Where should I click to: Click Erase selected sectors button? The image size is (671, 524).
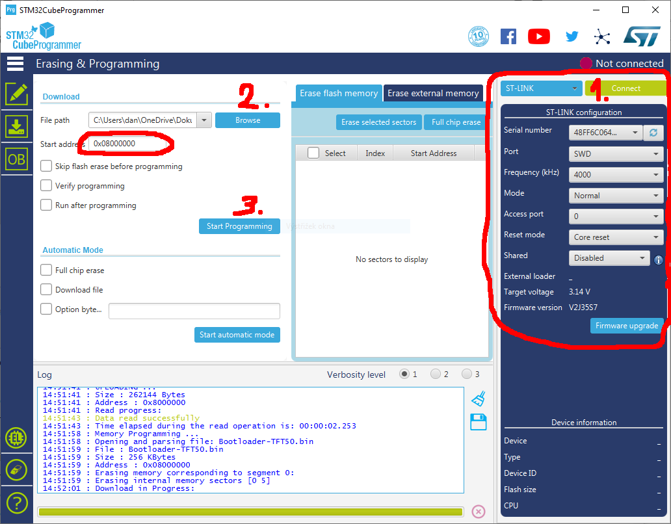click(378, 122)
